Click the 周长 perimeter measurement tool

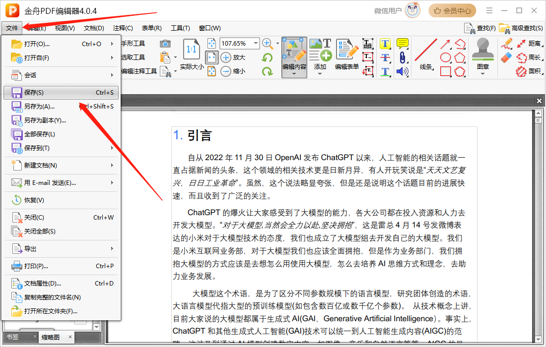click(529, 58)
